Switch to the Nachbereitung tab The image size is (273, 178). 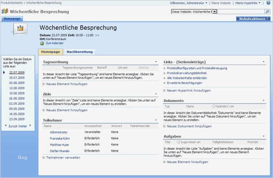[80, 52]
